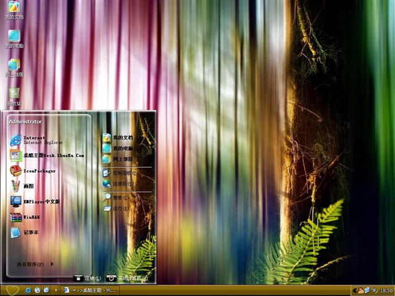Open 记事本 notepad from the Start menu
Screen dimensions: 395x296
coord(24,232)
